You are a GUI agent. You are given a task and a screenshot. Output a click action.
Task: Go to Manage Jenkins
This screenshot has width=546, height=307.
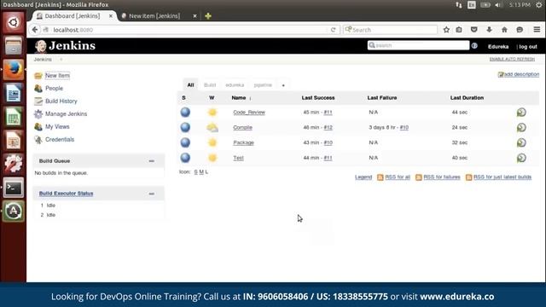pyautogui.click(x=67, y=113)
